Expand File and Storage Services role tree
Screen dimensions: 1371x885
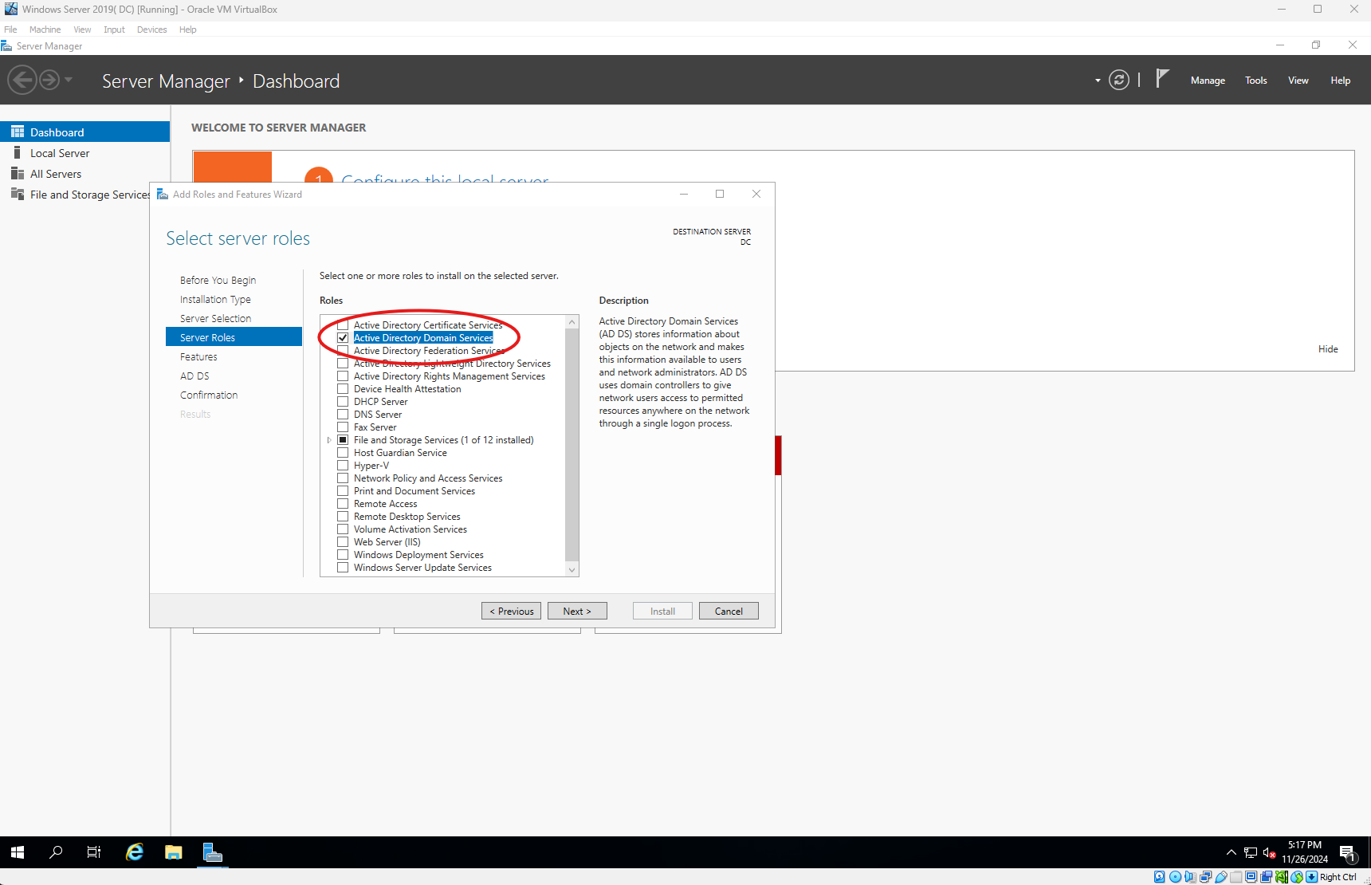(328, 440)
